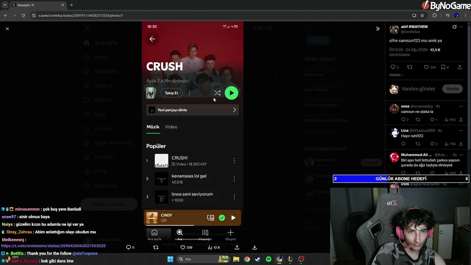The image size is (471, 265).
Task: Select the Müzik tab in the Spotify screenshot
Action: click(x=153, y=127)
